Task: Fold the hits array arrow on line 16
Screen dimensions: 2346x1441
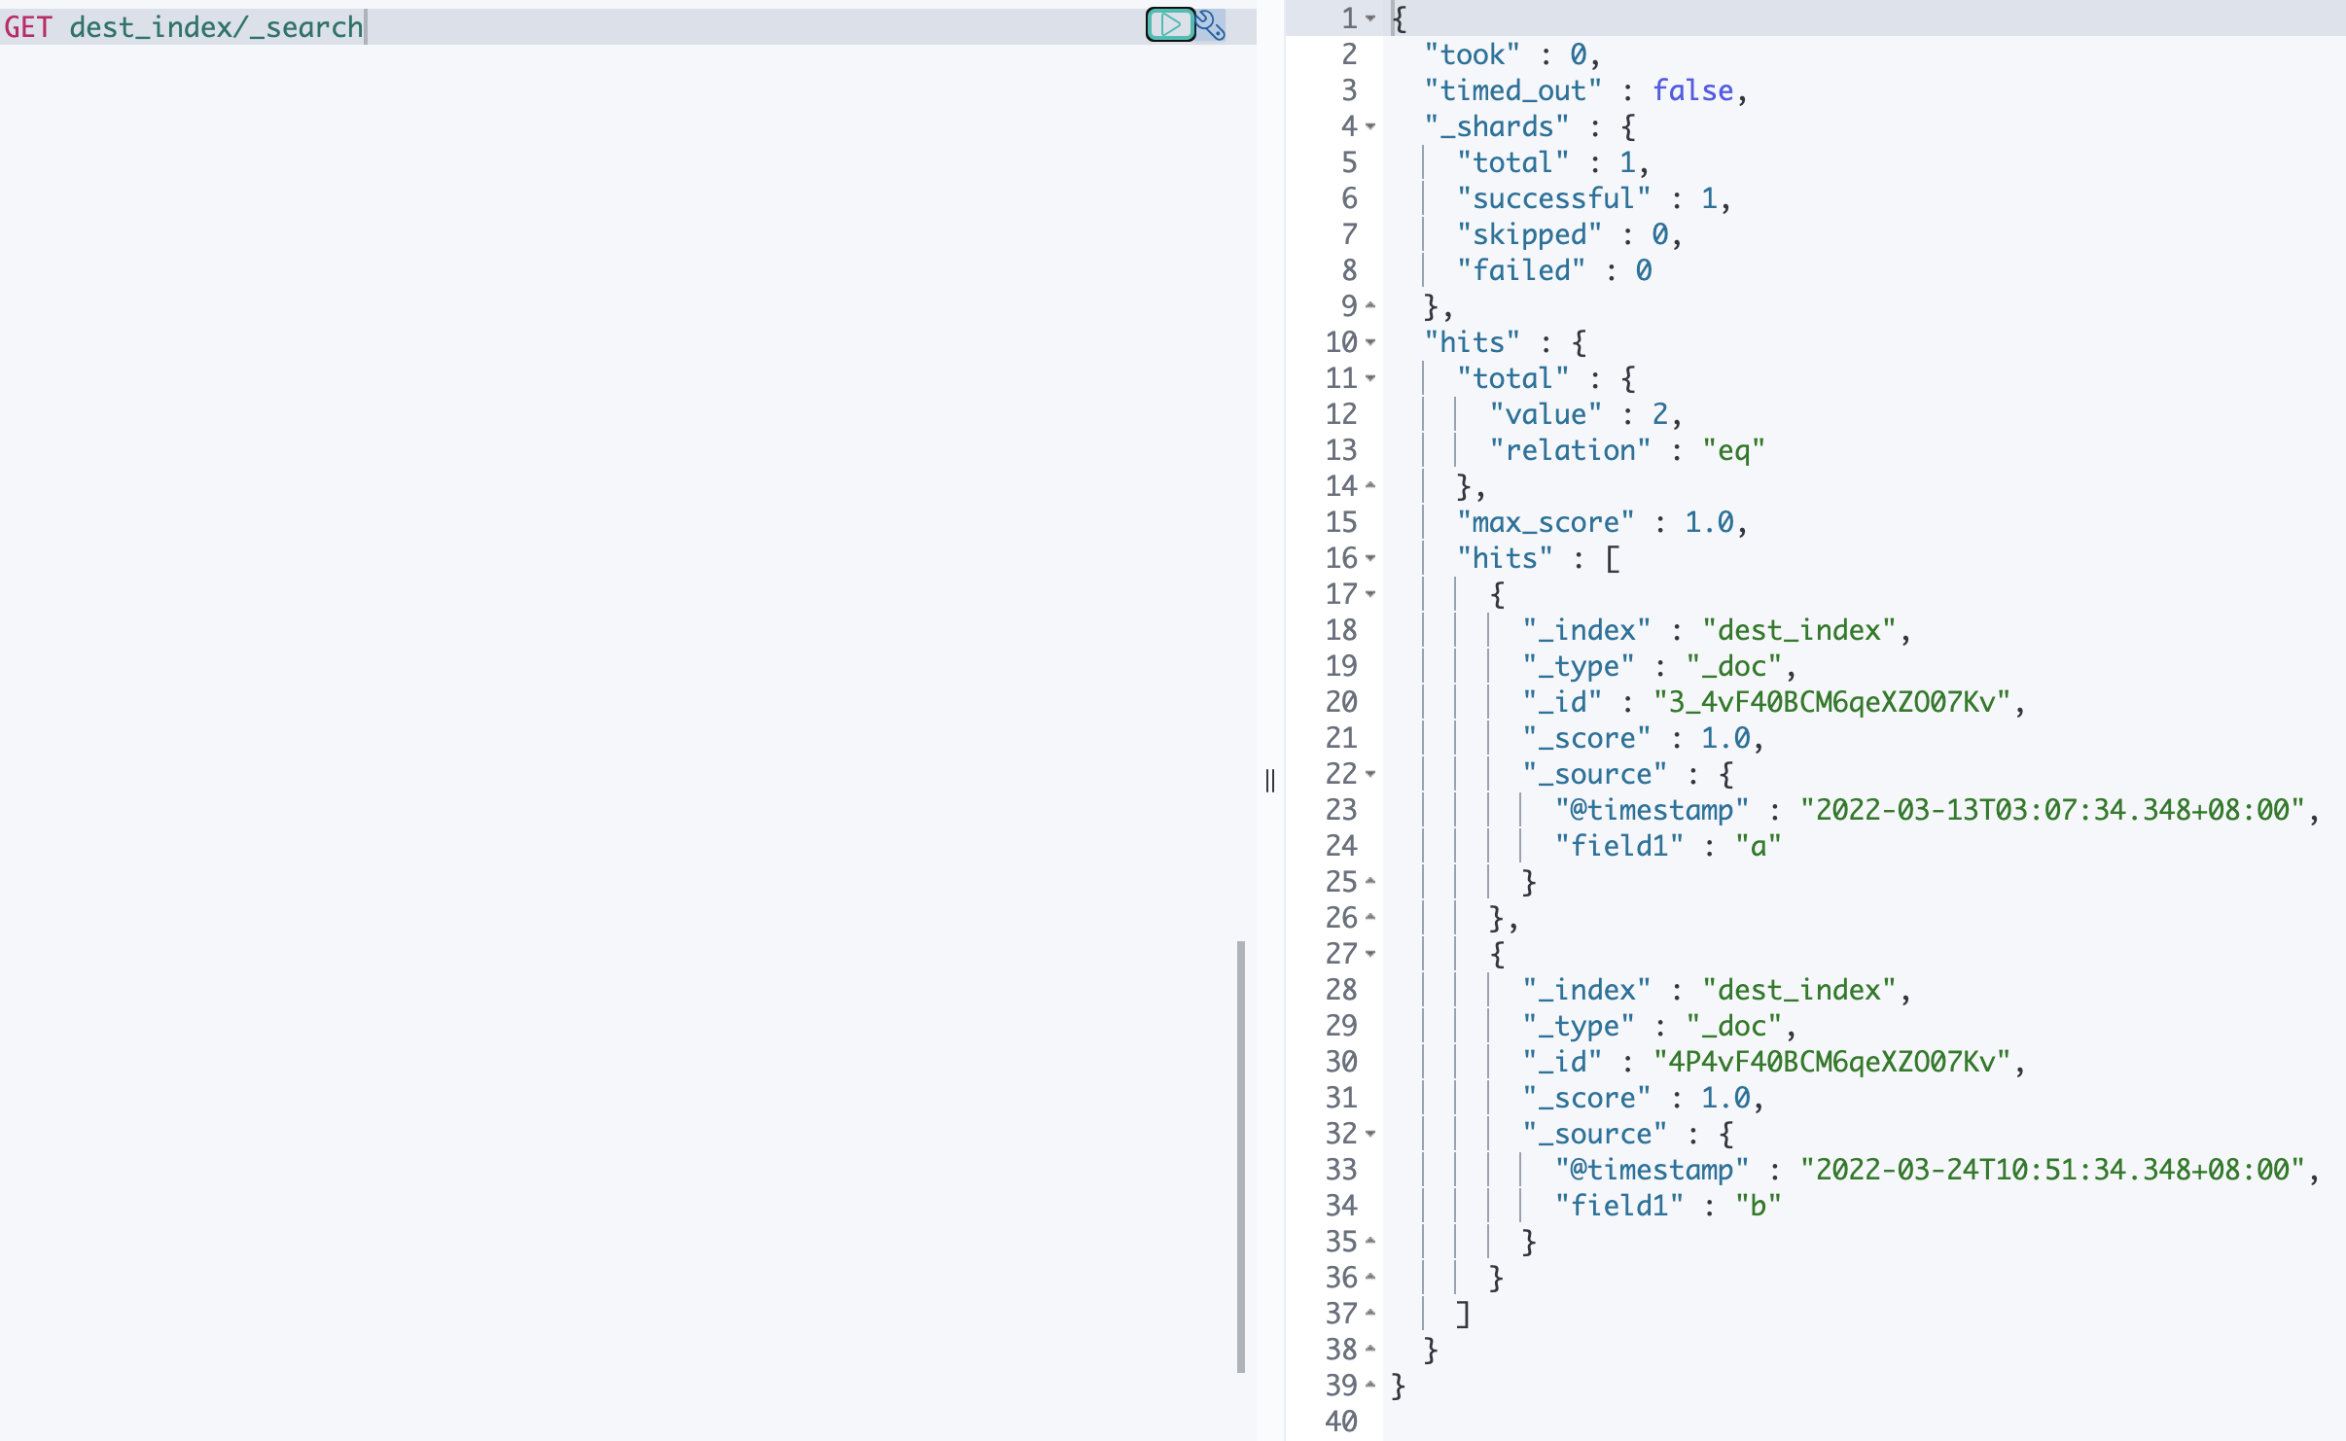Action: 1370,558
